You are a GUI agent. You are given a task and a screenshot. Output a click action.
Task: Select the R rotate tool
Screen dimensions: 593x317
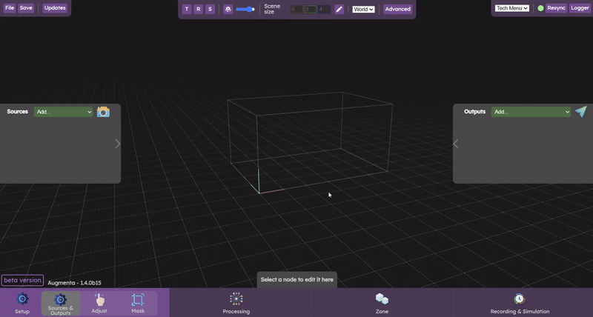click(198, 9)
